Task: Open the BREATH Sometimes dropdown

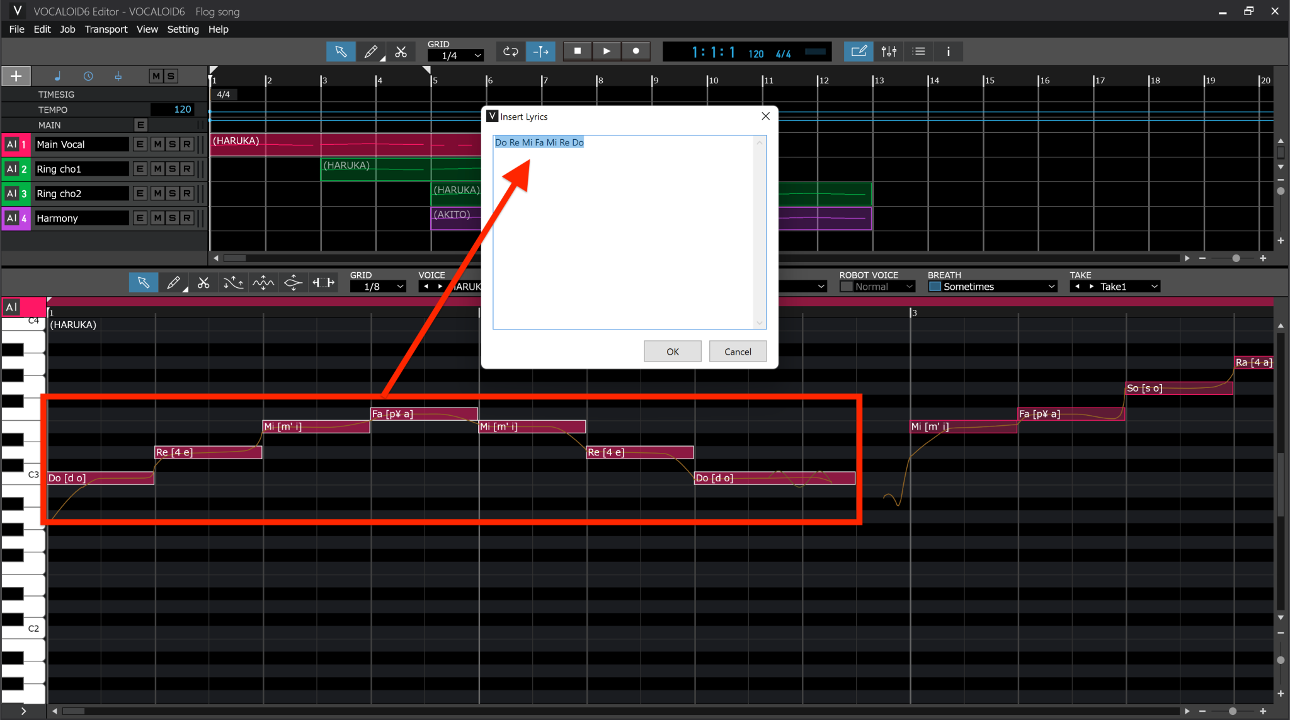Action: pos(991,286)
